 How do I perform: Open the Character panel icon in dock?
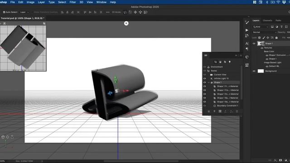(247, 43)
